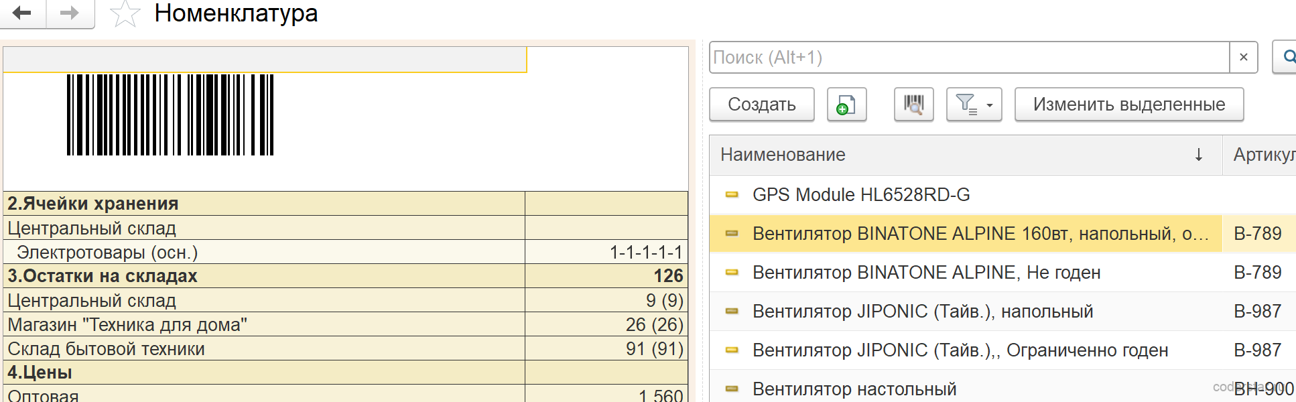The height and width of the screenshot is (402, 1296).
Task: Open the filter settings dropdown
Action: (974, 105)
